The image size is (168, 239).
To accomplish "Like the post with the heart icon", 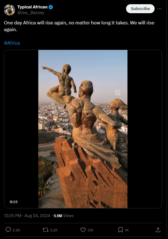I will coord(83,230).
